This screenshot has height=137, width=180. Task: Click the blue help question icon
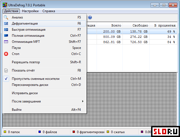(x=90, y=17)
